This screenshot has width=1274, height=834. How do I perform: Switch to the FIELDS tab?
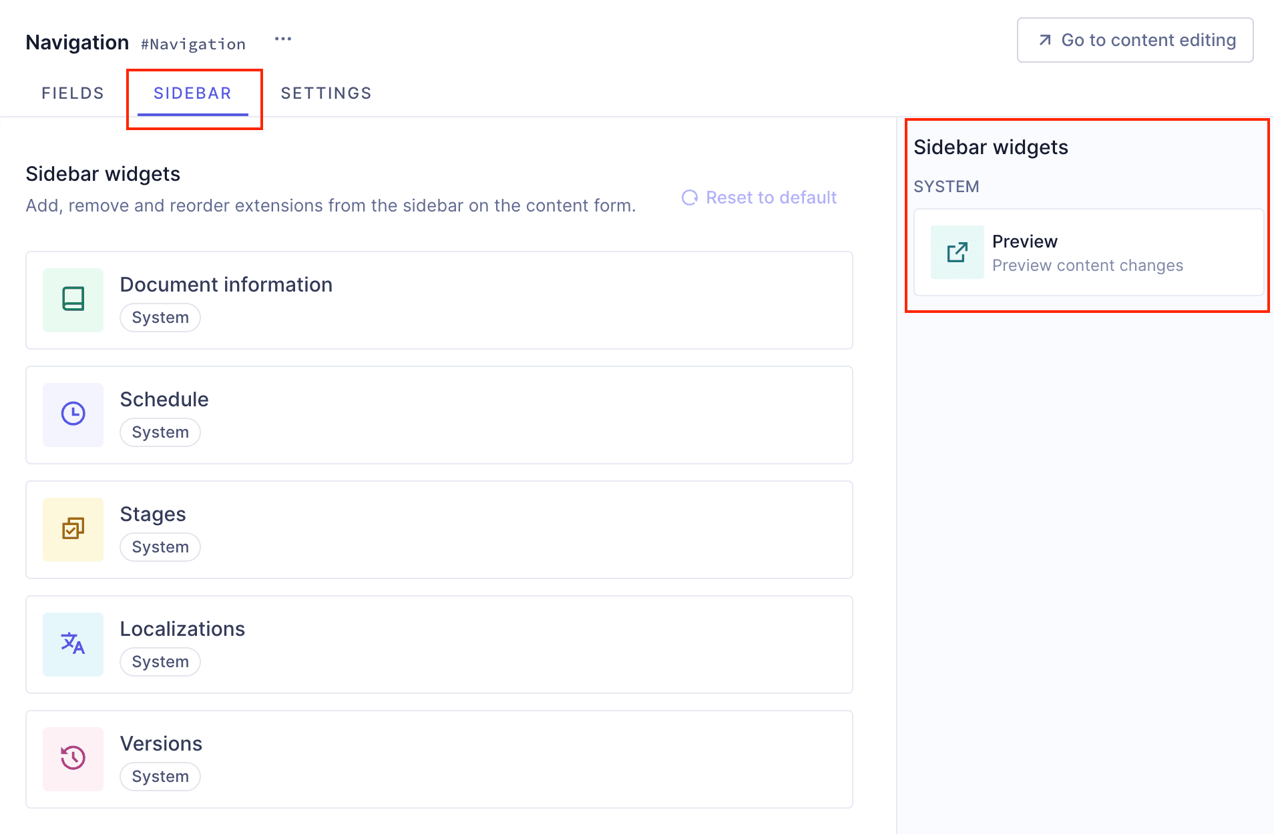(x=72, y=93)
